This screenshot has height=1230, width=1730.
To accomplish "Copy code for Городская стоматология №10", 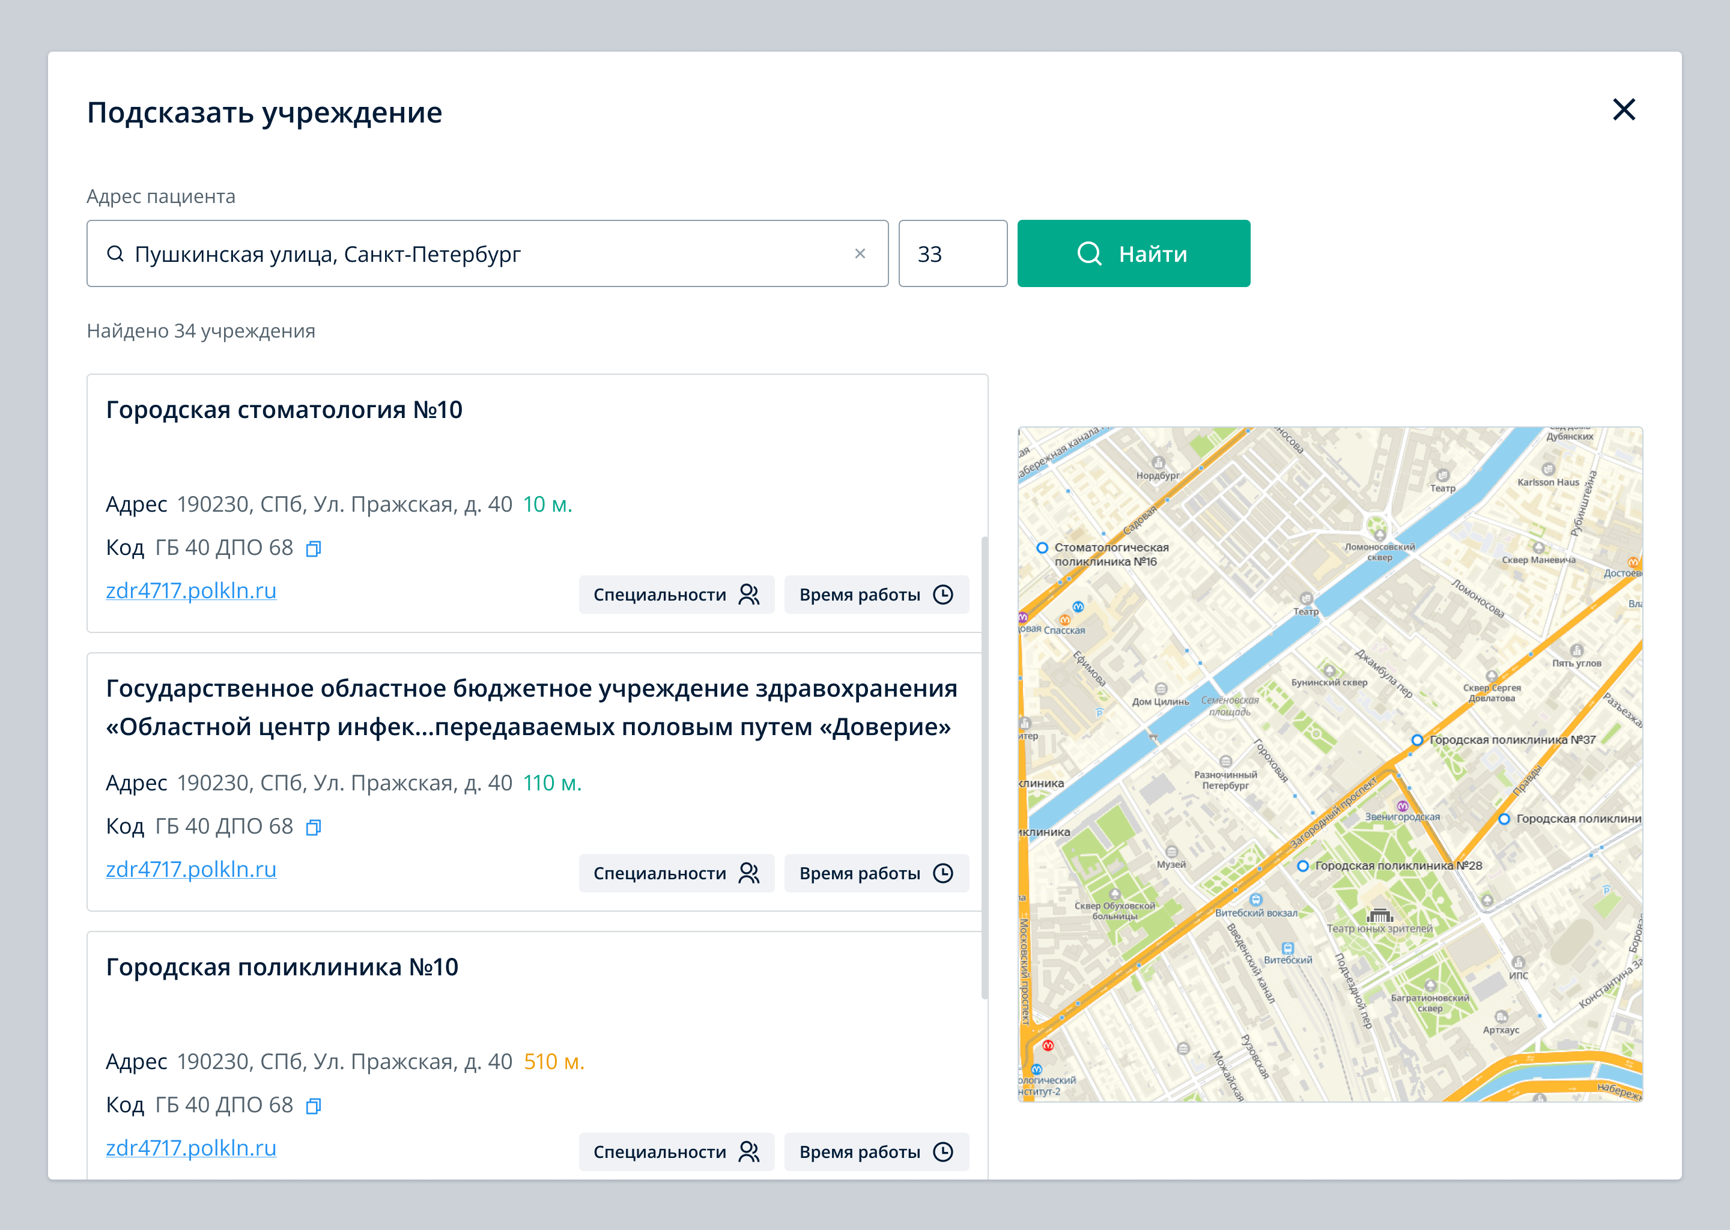I will pyautogui.click(x=313, y=548).
